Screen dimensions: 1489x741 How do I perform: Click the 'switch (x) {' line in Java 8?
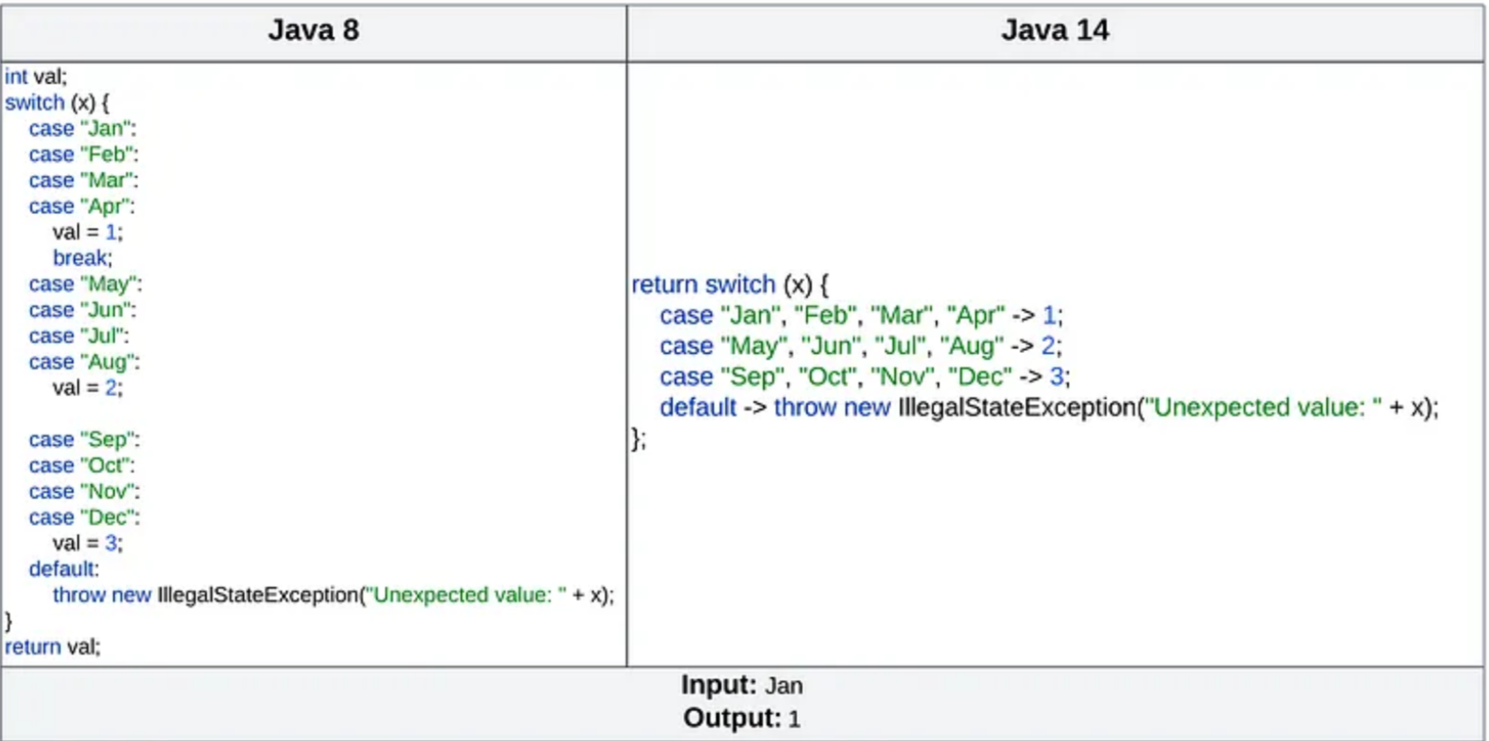click(57, 102)
